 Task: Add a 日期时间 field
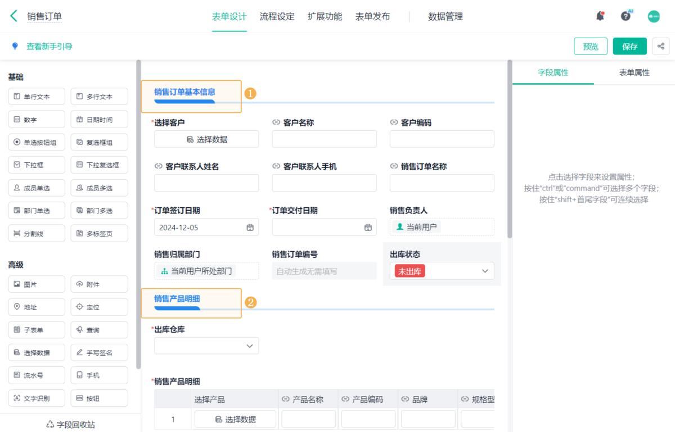pos(100,120)
